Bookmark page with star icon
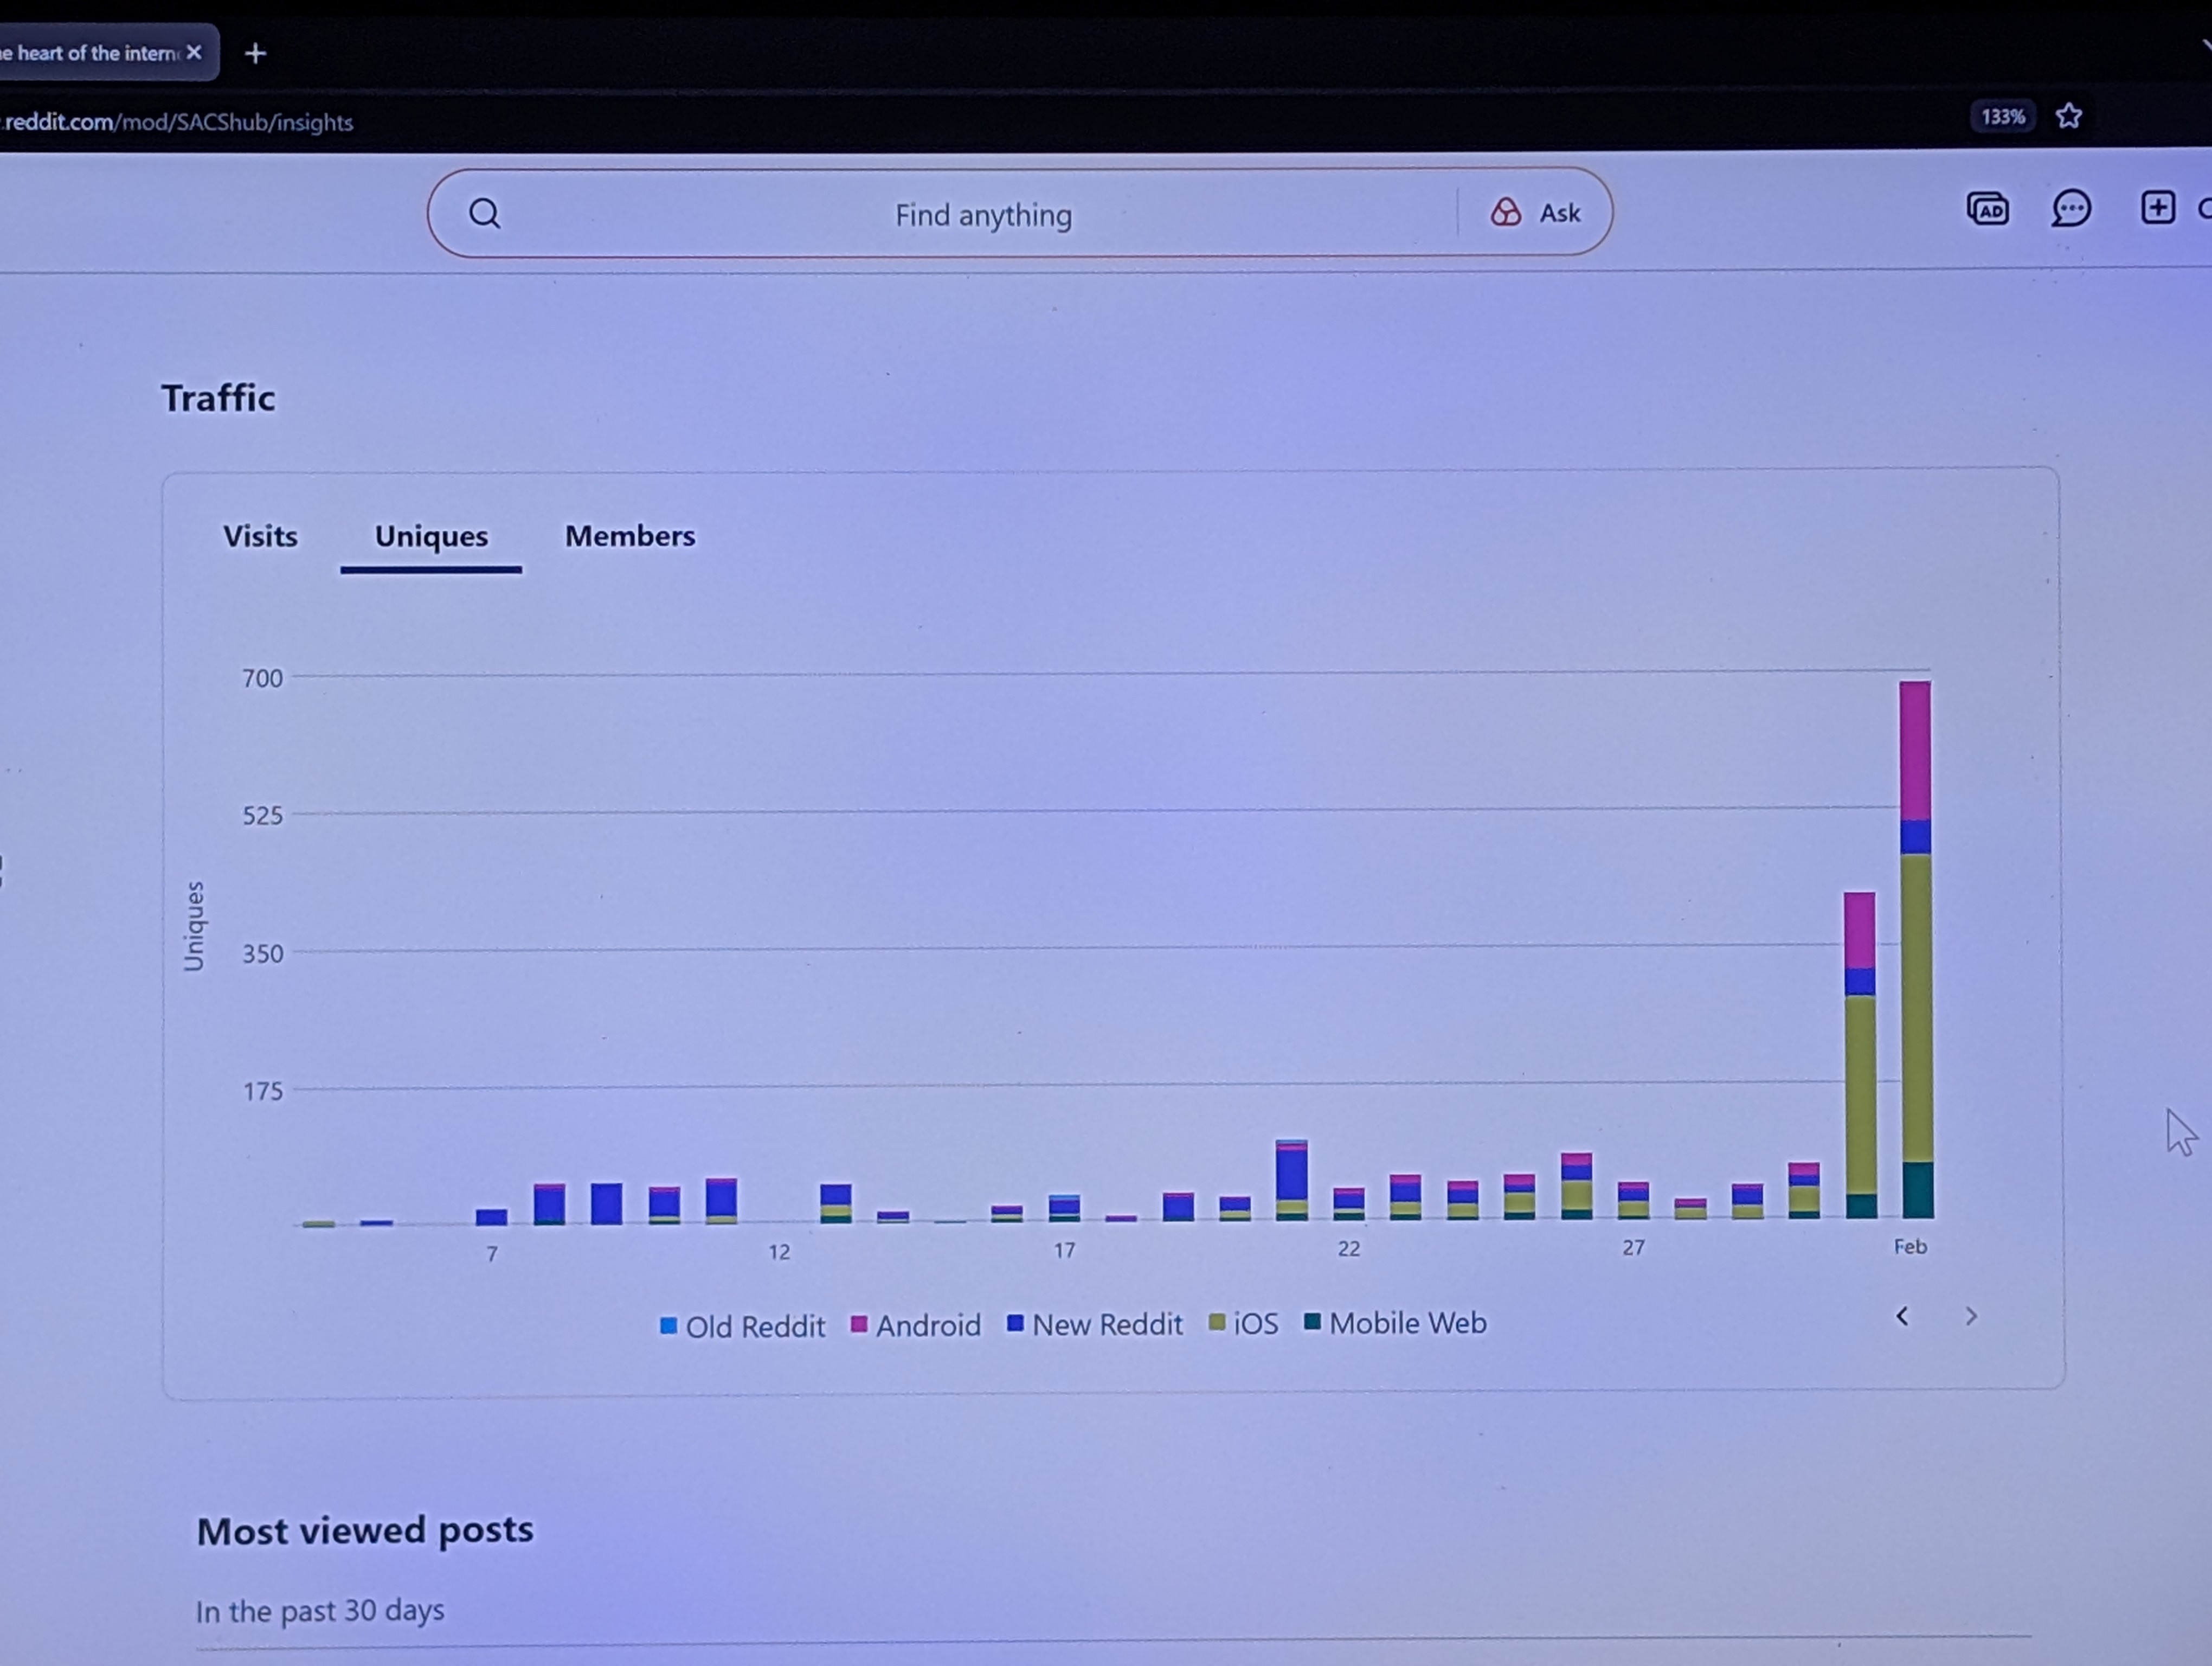Screen dimensions: 2212x1666 (x=2069, y=117)
